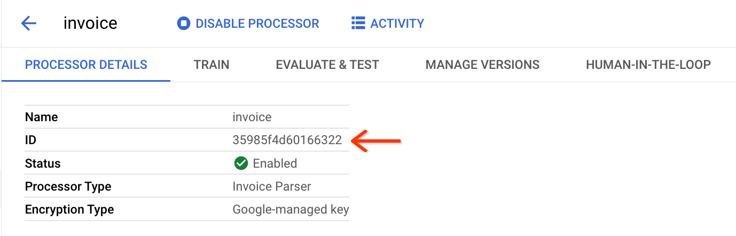Click the Google-managed key value
736x236 pixels.
(291, 210)
